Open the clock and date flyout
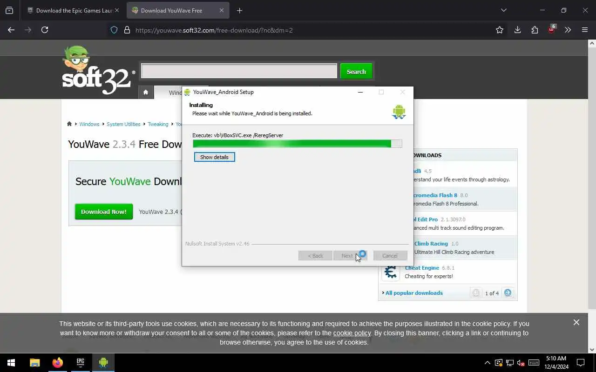 (x=556, y=362)
